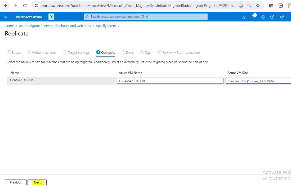
Task: Switch to the Disks tab
Action: coord(127,52)
